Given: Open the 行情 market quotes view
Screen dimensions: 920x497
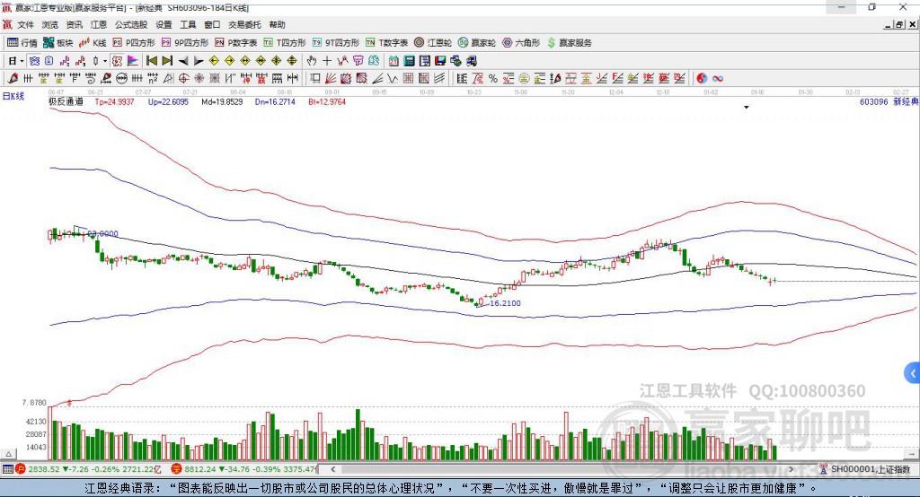Looking at the screenshot, I should click(22, 43).
